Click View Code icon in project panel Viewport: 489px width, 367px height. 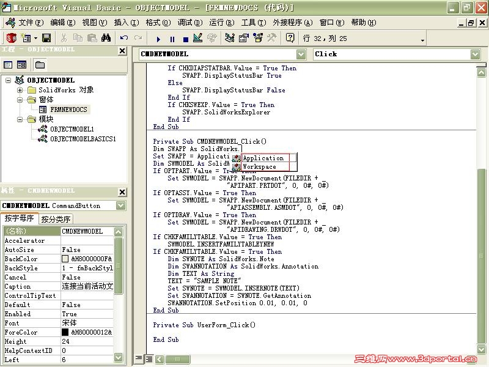point(8,65)
